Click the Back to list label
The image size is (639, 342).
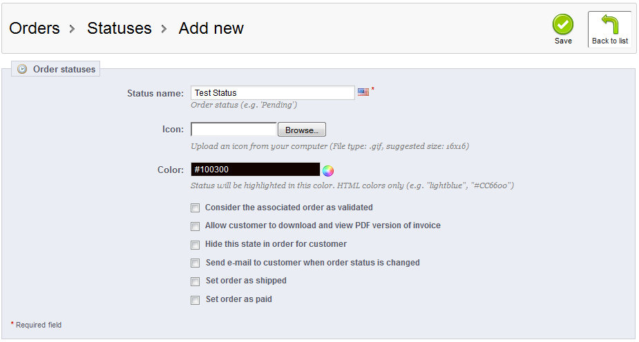tap(610, 41)
